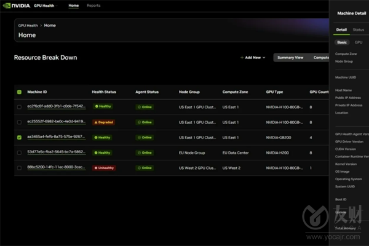
Task: Toggle the select-all checkbox in table header
Action: pyautogui.click(x=19, y=92)
